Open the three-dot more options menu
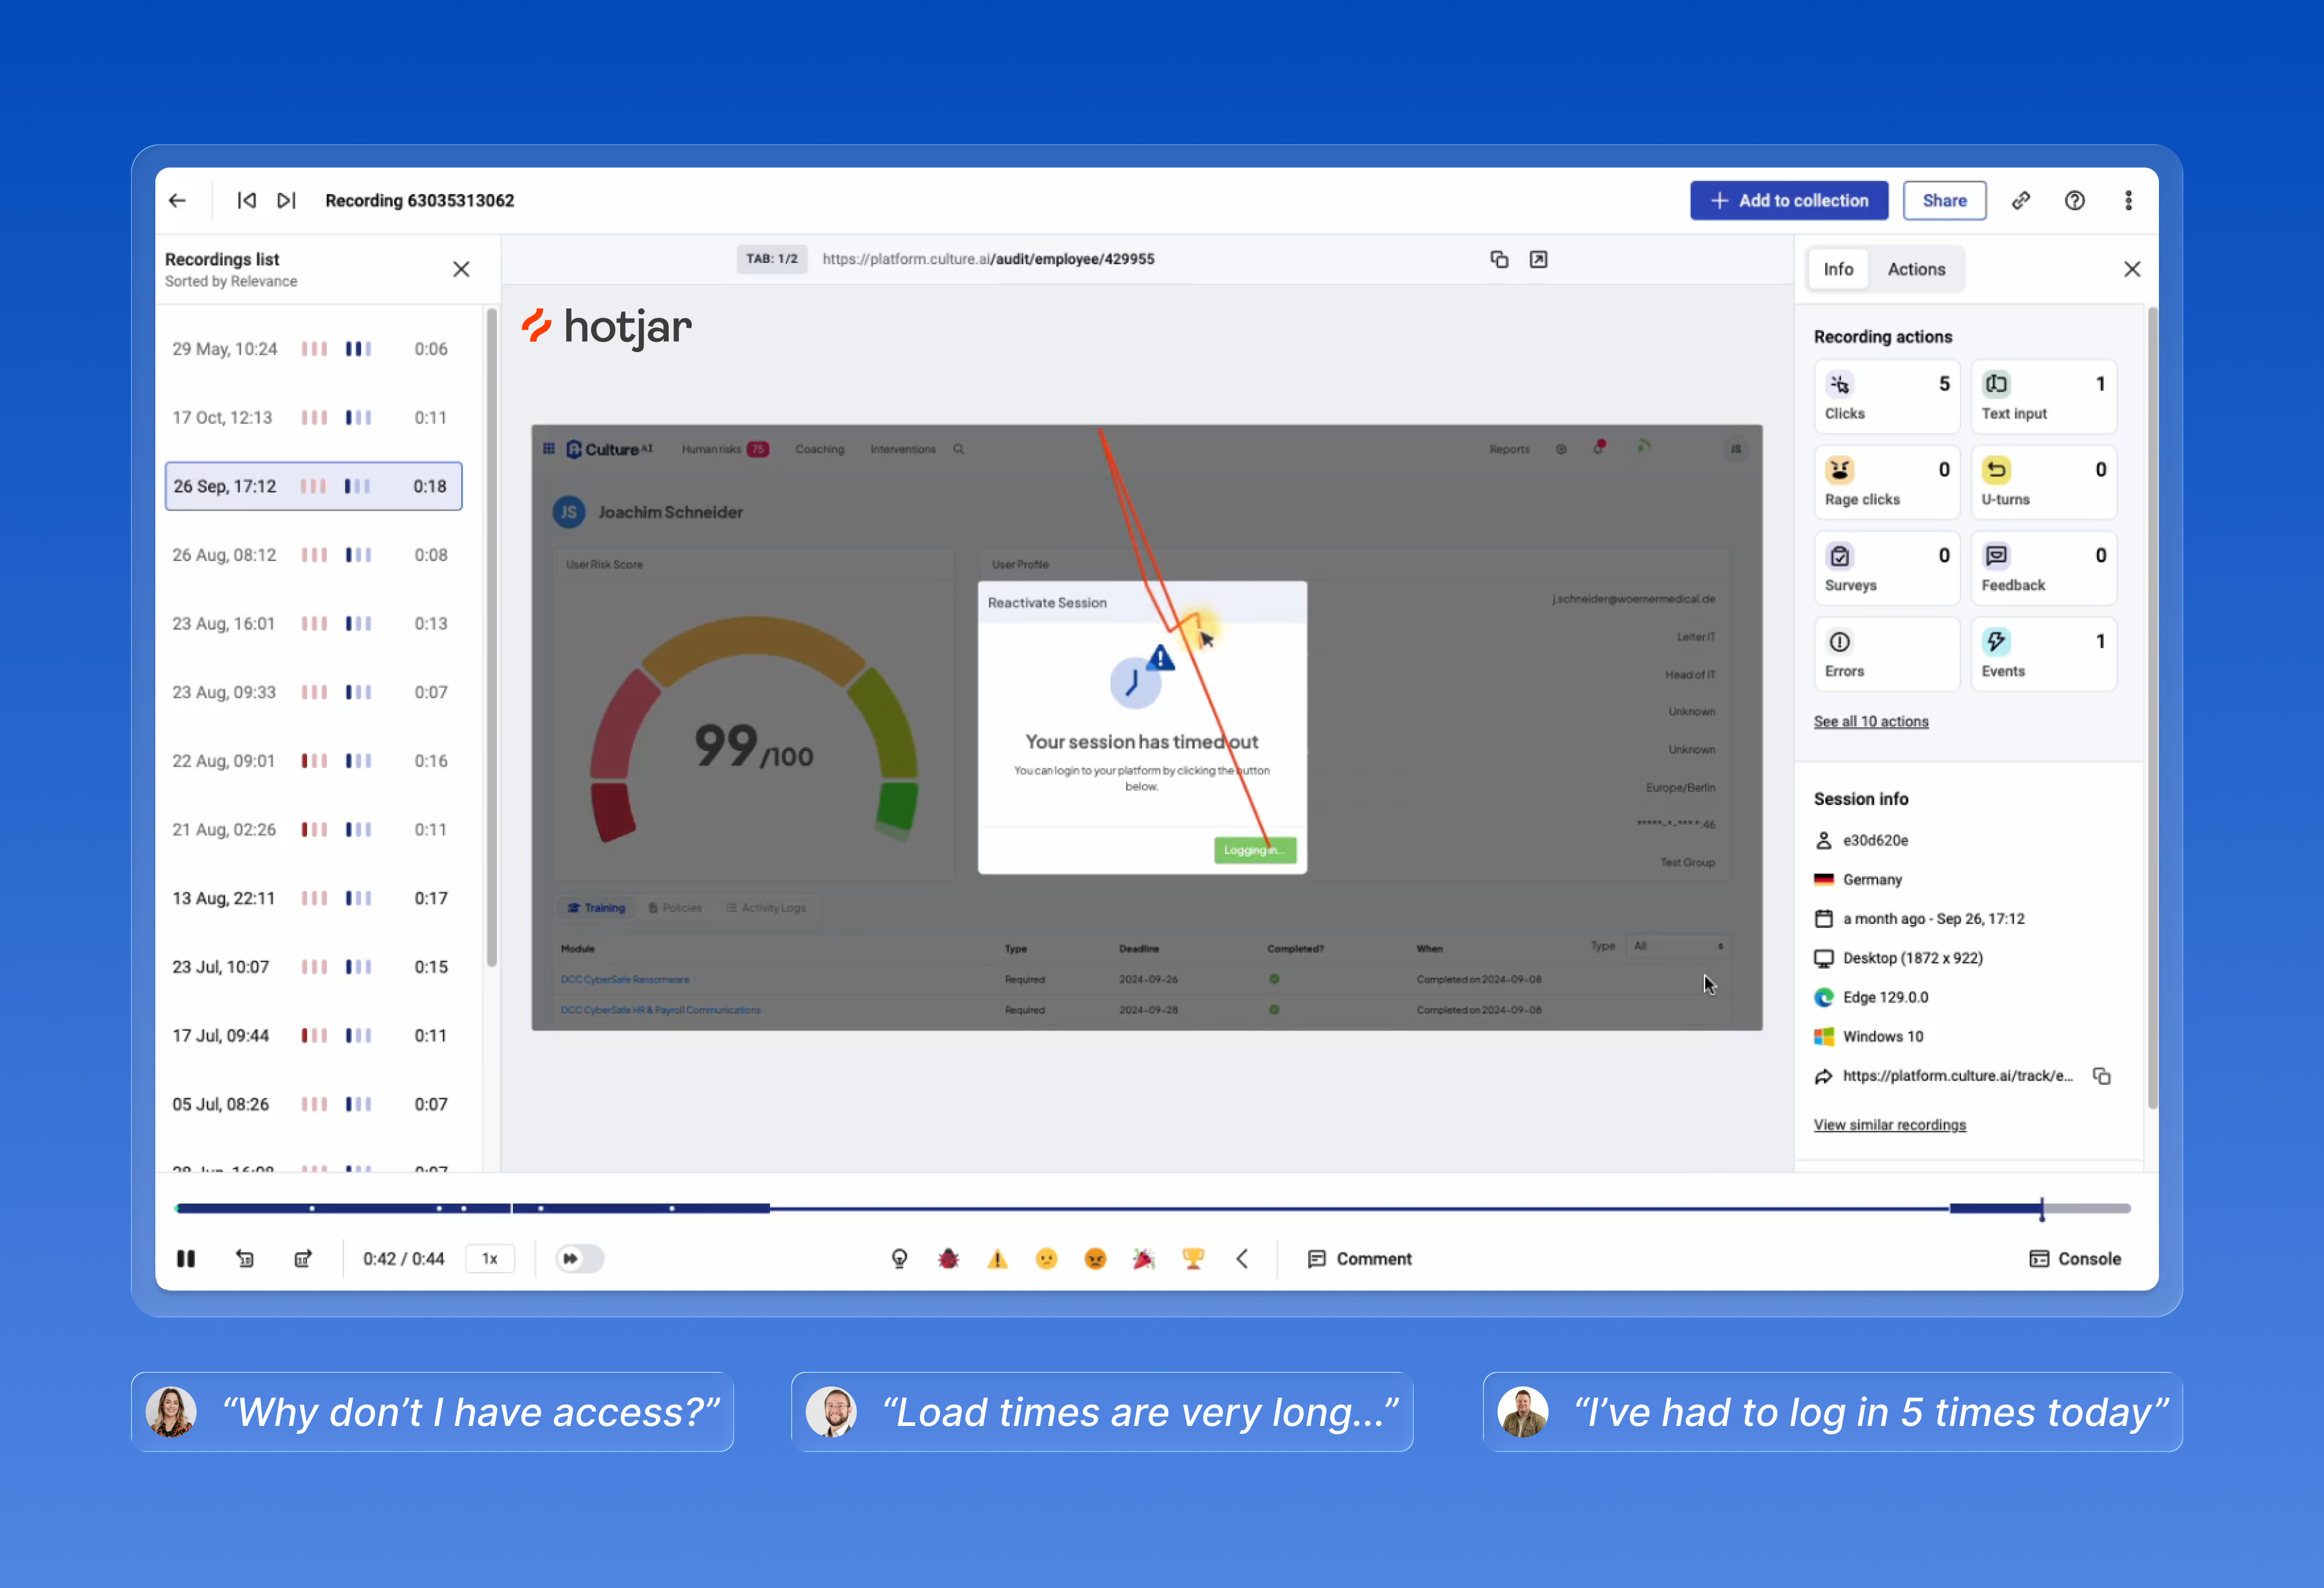The width and height of the screenshot is (2324, 1588). (2128, 200)
